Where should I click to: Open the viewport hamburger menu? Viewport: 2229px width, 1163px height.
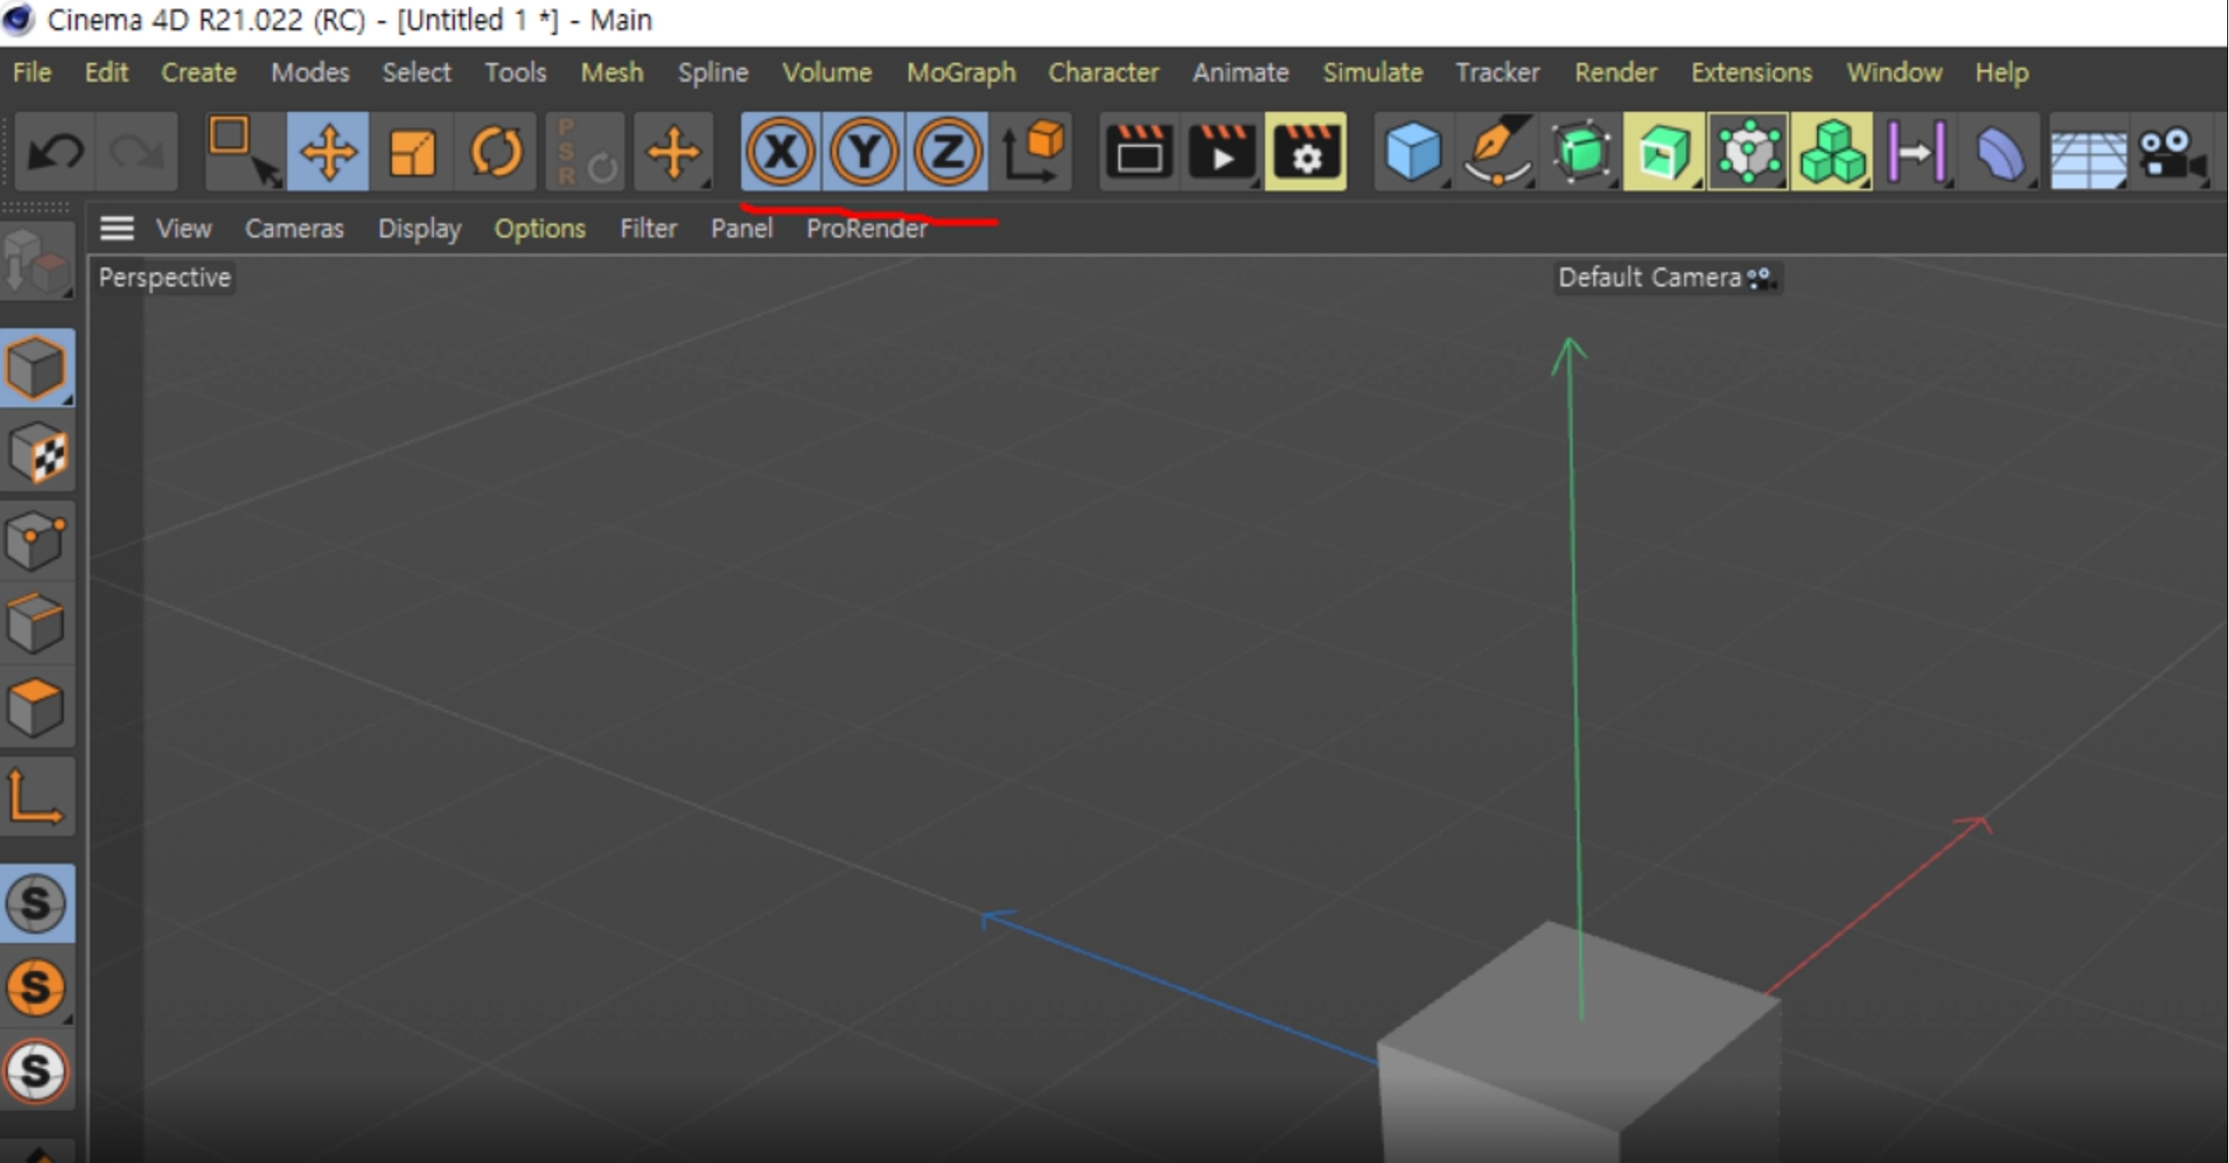pyautogui.click(x=116, y=229)
